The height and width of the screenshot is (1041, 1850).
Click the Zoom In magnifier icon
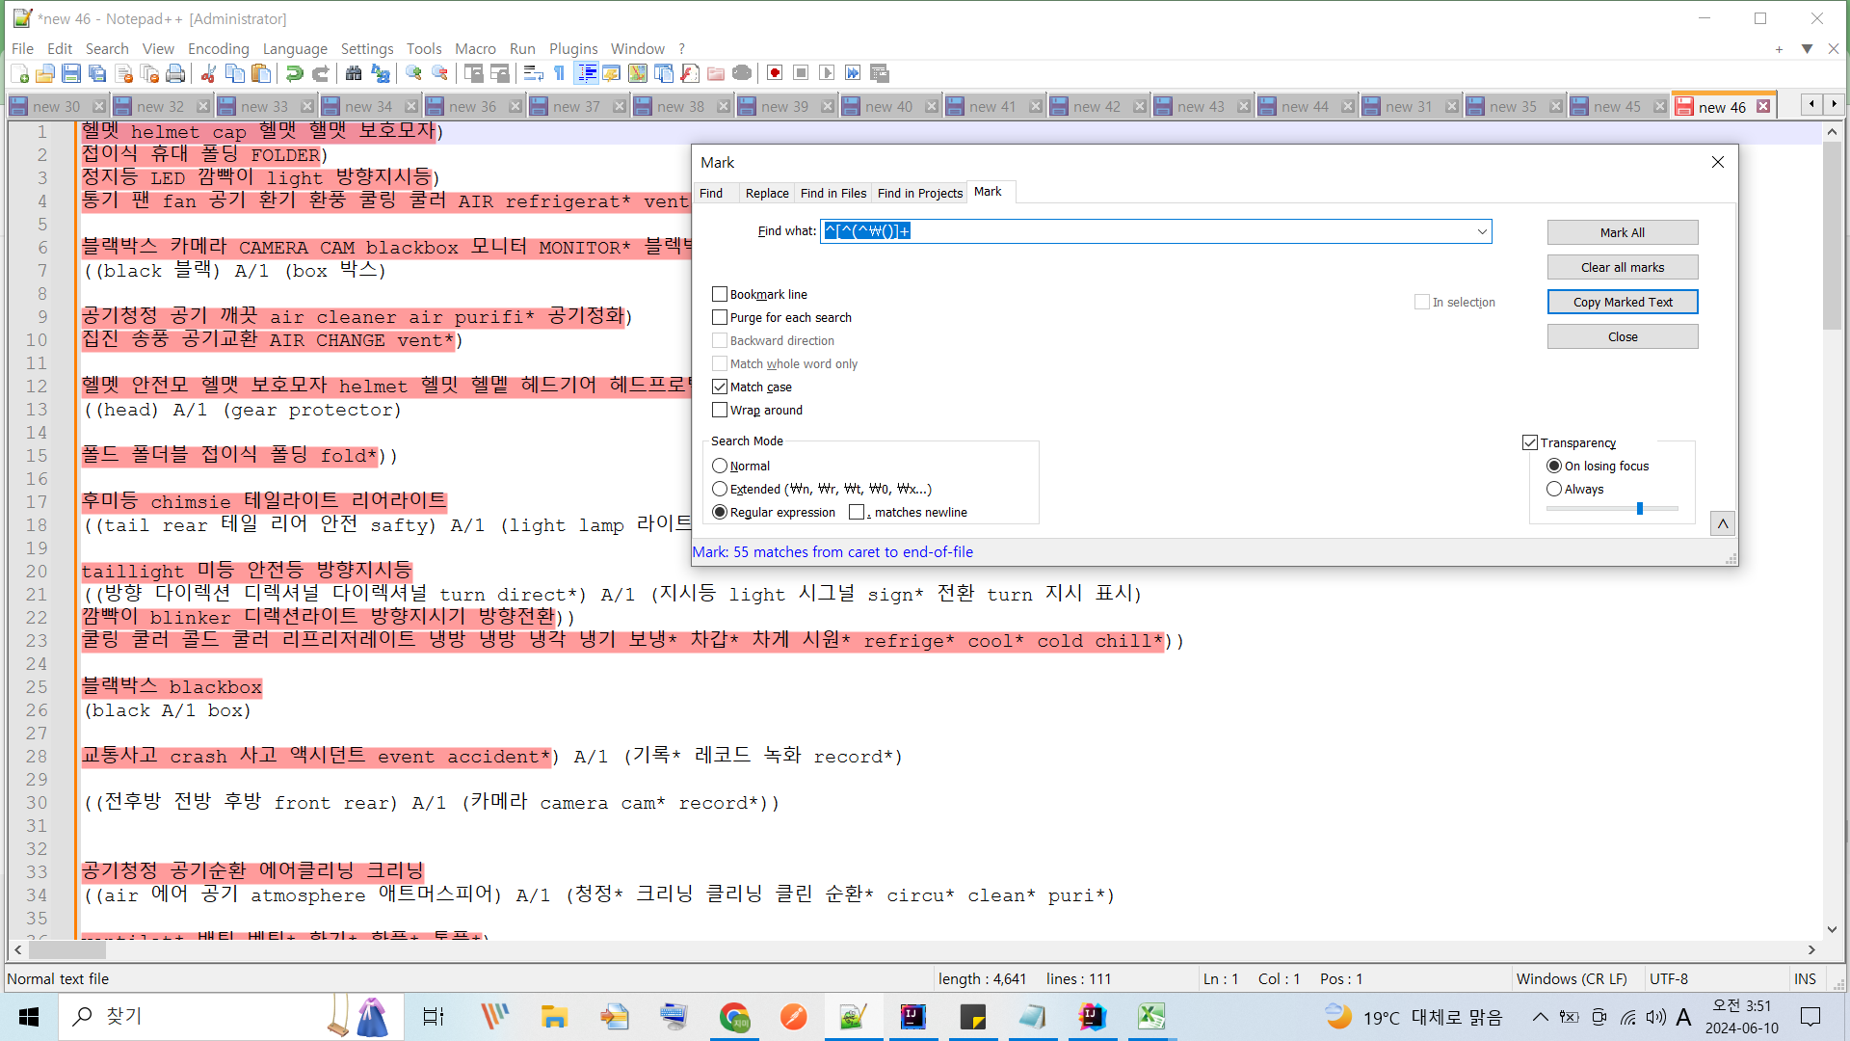(414, 73)
